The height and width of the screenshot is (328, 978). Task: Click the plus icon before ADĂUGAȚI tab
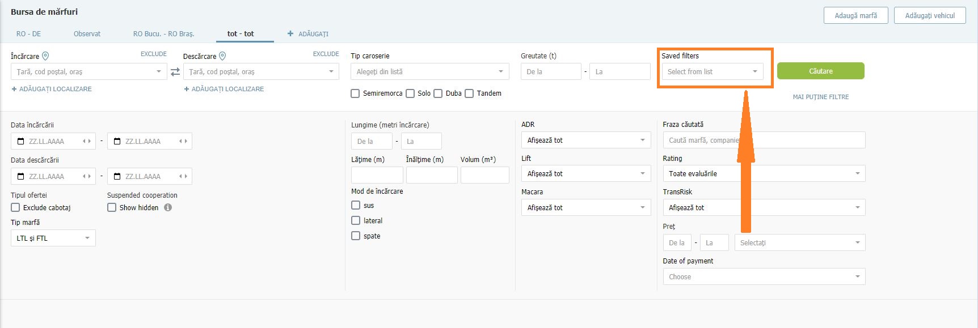coord(290,33)
